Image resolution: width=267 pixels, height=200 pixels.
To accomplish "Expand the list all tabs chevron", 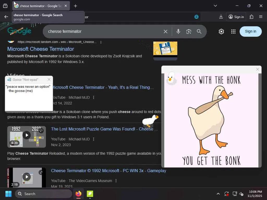I will (215, 6).
